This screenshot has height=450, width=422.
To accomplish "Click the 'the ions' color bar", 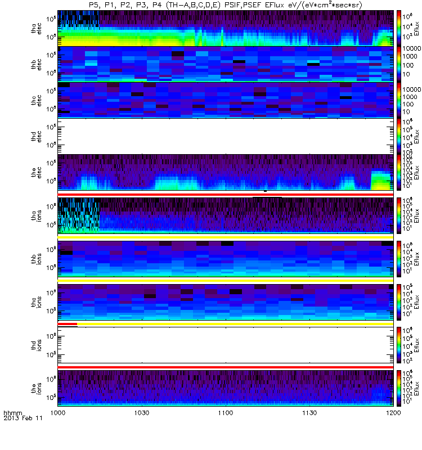I will point(399,389).
